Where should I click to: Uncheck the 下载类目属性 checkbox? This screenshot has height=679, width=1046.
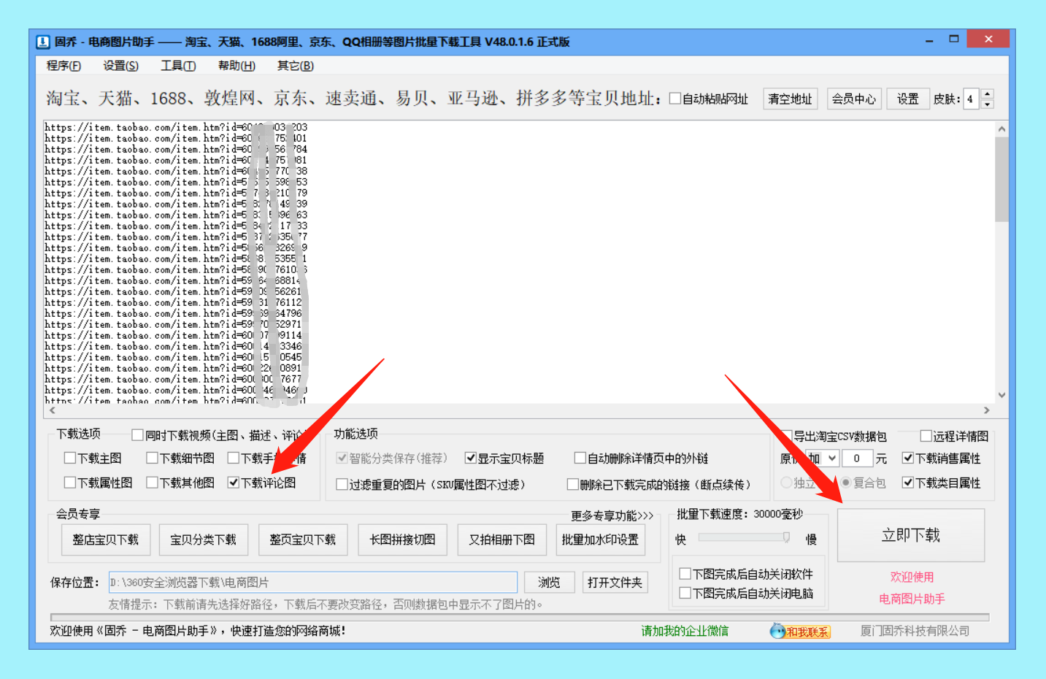click(908, 483)
